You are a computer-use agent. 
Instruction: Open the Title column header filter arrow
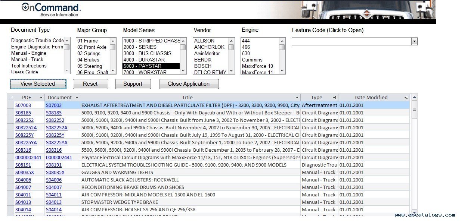(297, 98)
